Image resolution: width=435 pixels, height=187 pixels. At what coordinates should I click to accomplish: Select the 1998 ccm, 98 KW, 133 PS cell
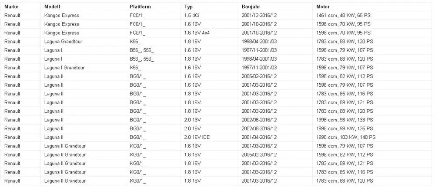point(345,120)
